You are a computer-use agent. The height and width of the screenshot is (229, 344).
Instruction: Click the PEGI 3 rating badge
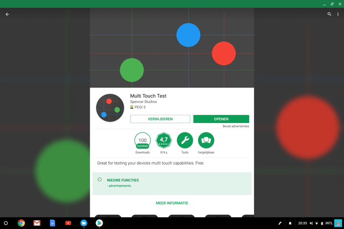pos(138,107)
